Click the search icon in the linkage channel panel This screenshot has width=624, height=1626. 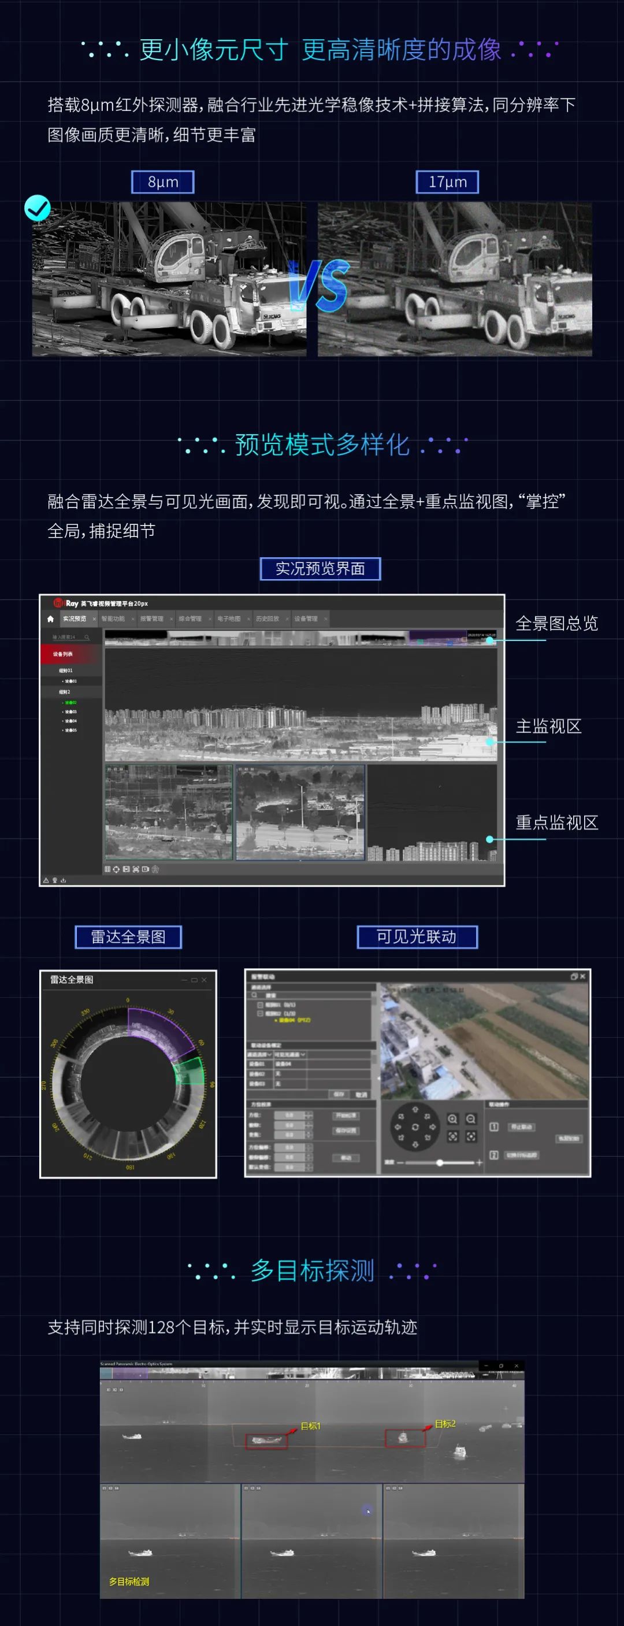[255, 995]
